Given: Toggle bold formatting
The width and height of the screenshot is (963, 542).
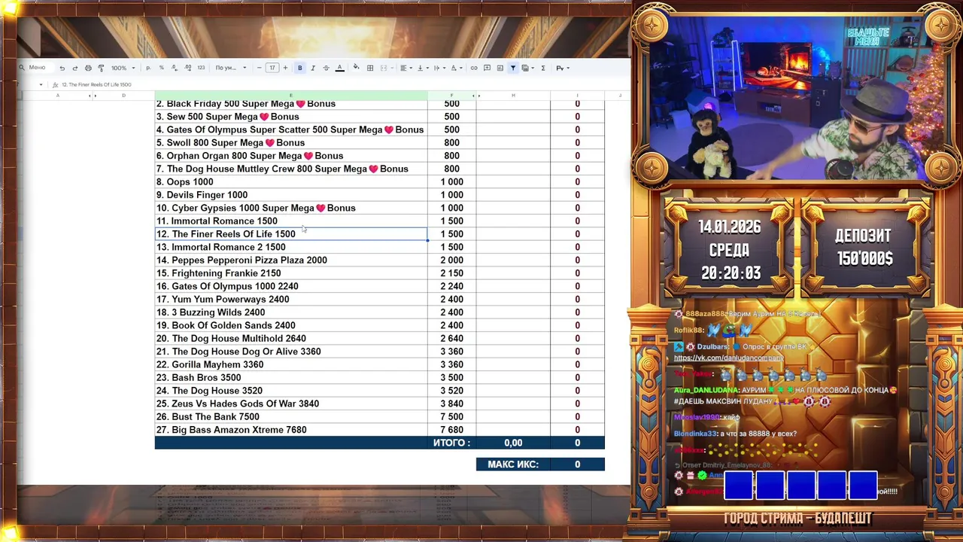Looking at the screenshot, I should [x=299, y=68].
